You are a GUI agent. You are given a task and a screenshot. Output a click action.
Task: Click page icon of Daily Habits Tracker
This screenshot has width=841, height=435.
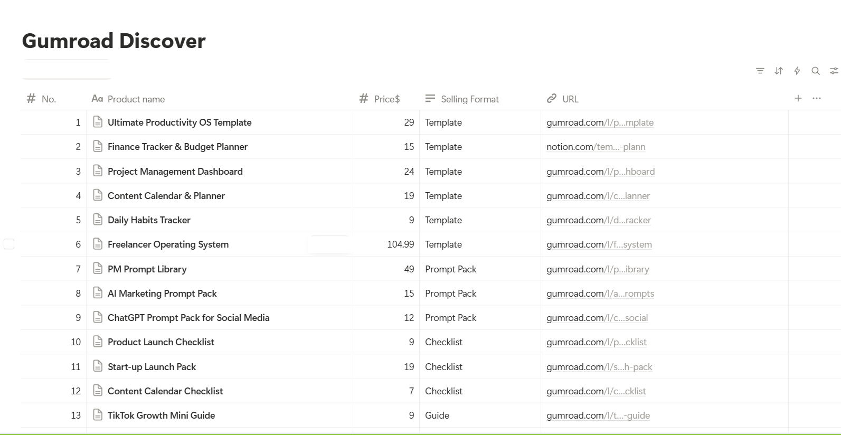click(x=98, y=220)
